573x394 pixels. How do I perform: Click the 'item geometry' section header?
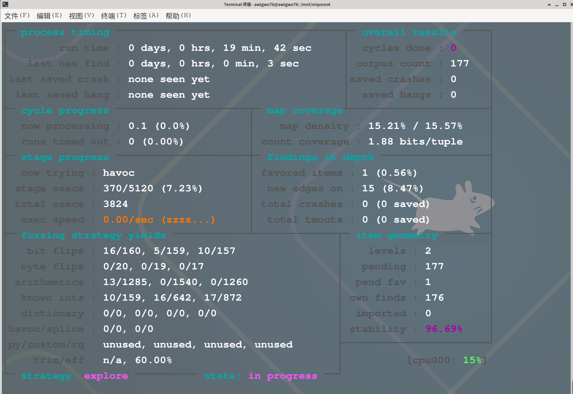click(x=397, y=235)
